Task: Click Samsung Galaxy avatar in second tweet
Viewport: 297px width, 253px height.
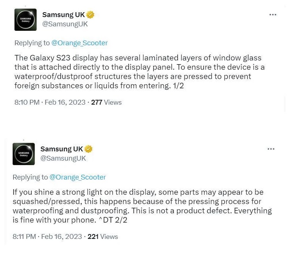Action: click(23, 154)
